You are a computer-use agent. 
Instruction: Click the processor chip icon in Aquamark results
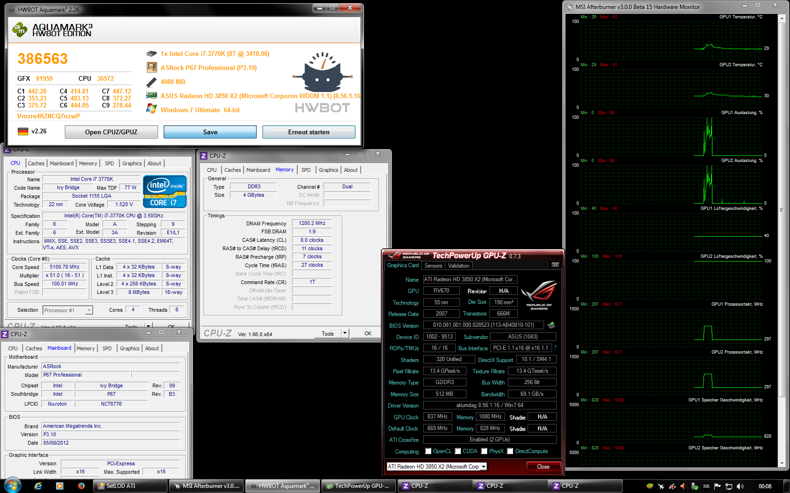pyautogui.click(x=151, y=54)
